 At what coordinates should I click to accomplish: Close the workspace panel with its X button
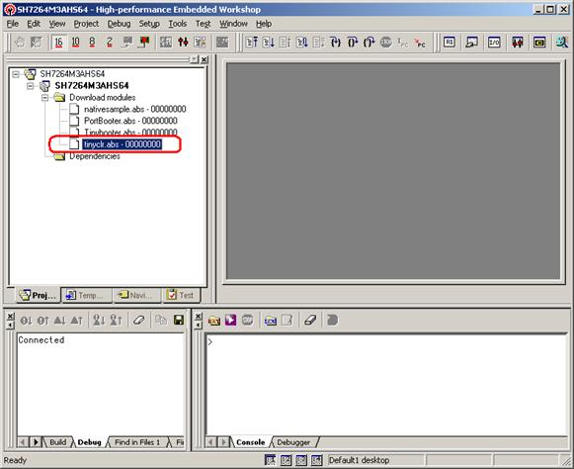205,59
